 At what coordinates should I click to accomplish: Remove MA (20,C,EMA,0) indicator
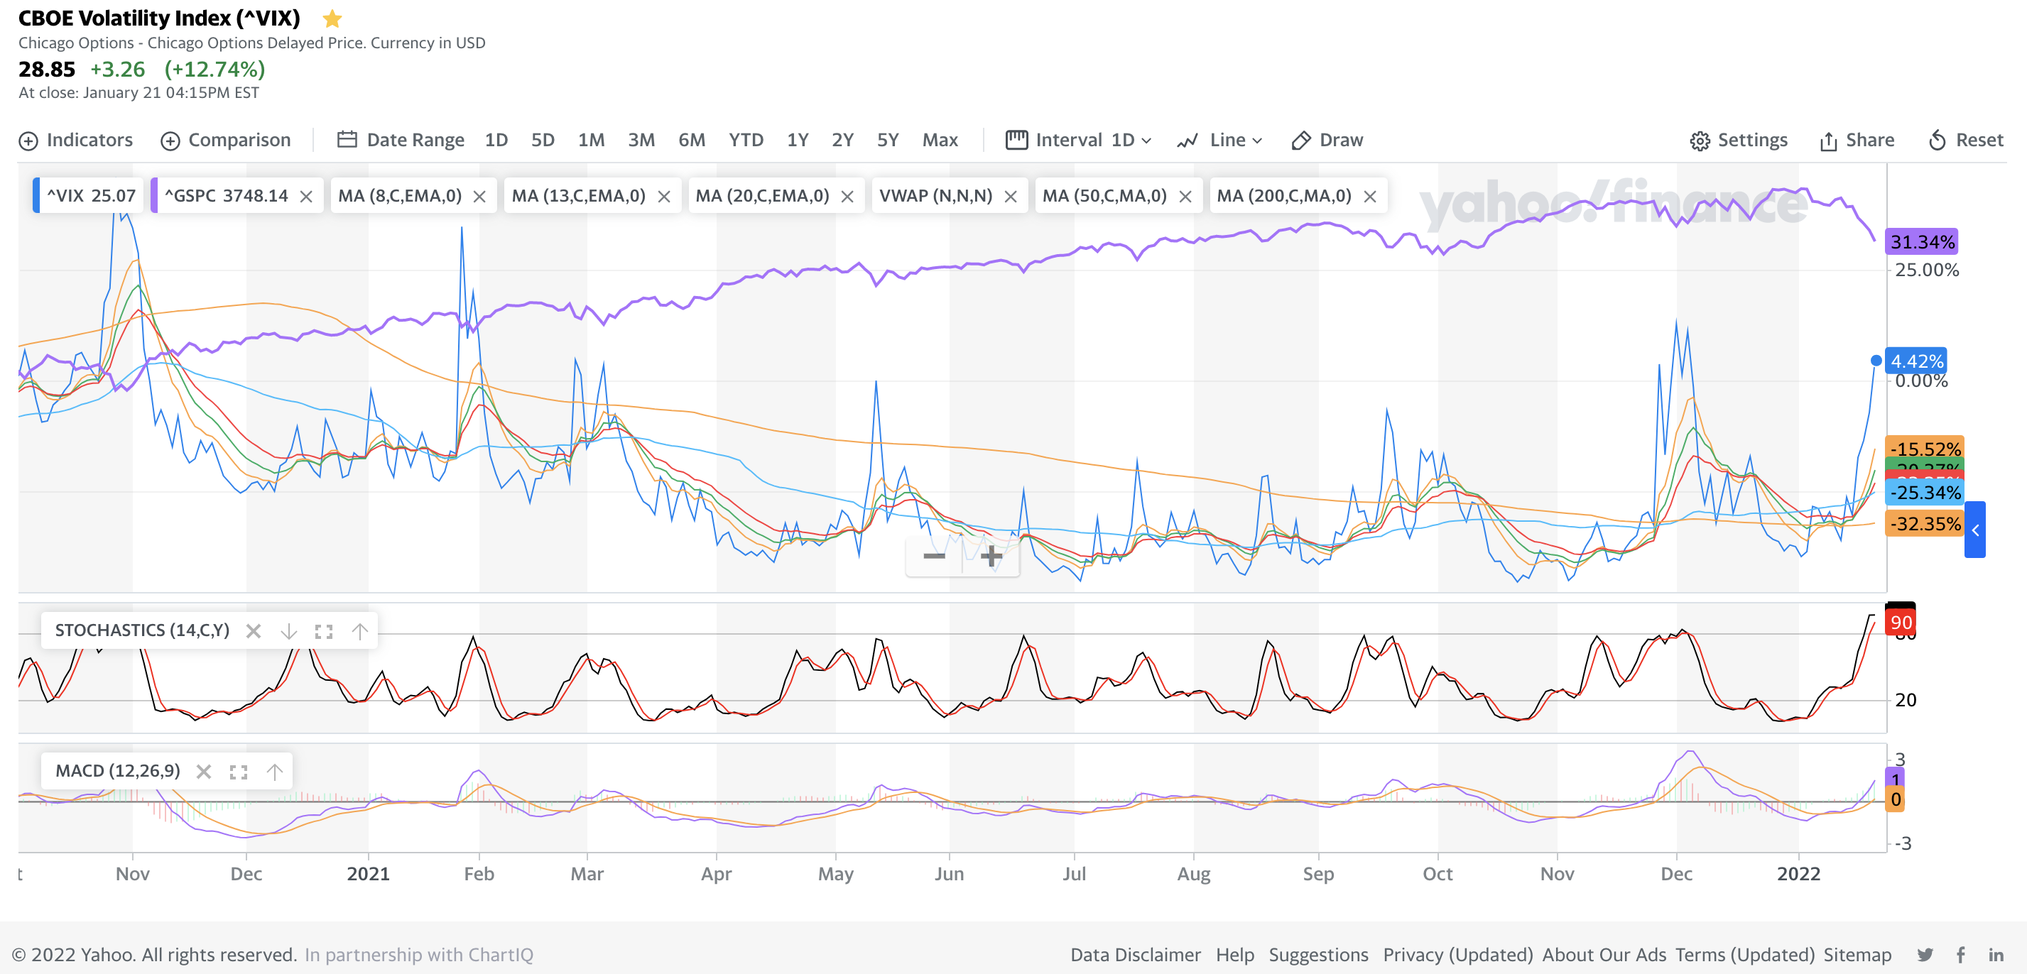point(847,196)
